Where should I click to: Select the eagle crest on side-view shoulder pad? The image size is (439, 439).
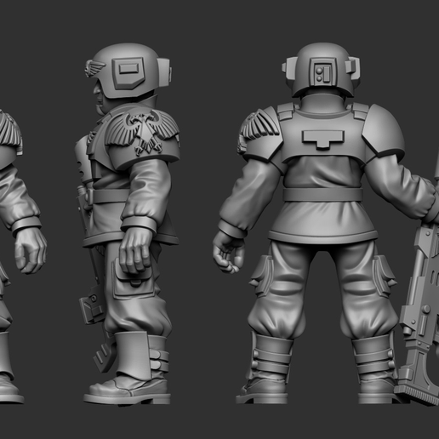[x=143, y=132]
